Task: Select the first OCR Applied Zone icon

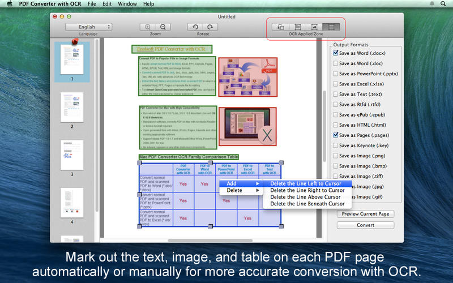Action: tap(281, 27)
